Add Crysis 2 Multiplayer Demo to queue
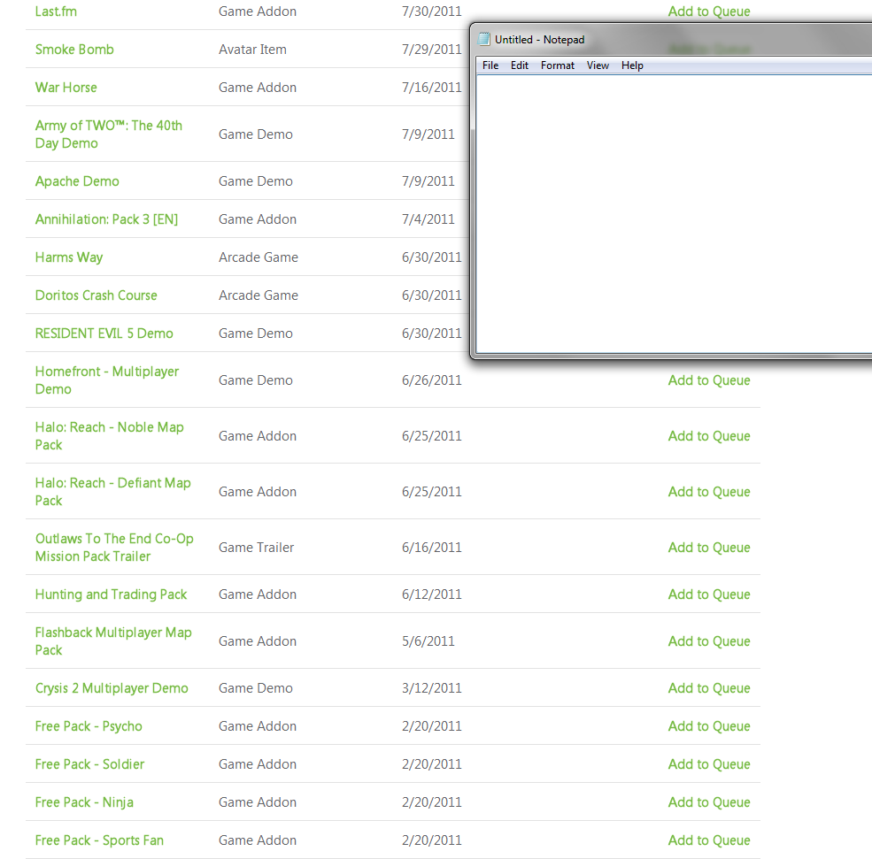The image size is (872, 859). pos(709,688)
